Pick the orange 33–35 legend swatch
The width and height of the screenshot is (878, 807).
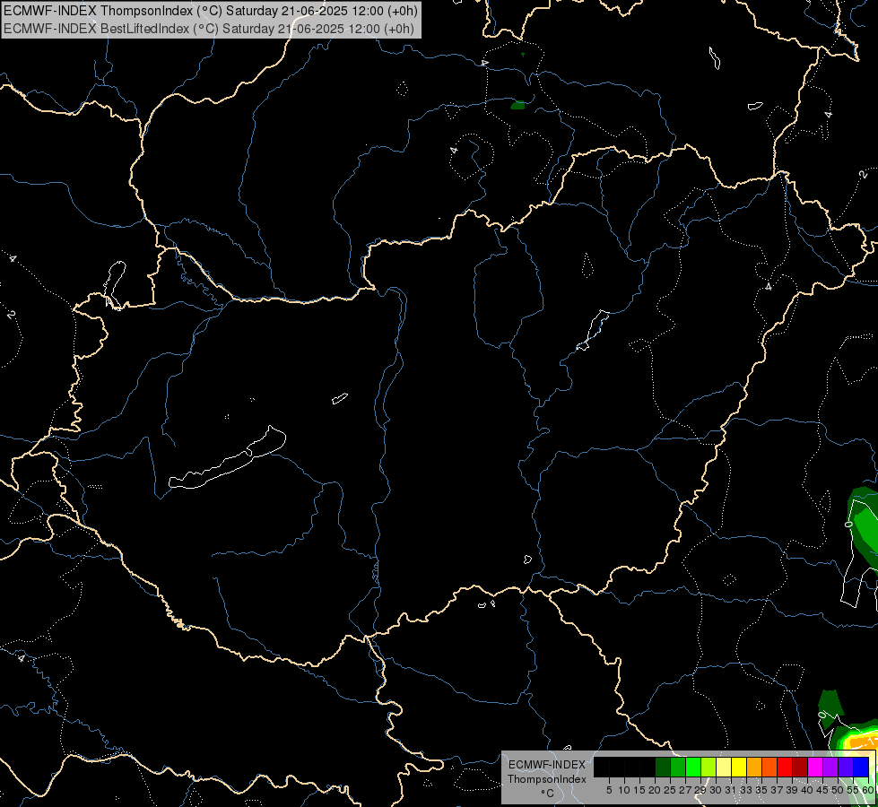click(754, 767)
